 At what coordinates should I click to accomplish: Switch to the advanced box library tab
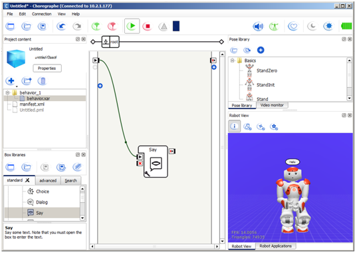tap(48, 180)
